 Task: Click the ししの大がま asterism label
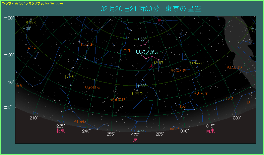coord(146,52)
